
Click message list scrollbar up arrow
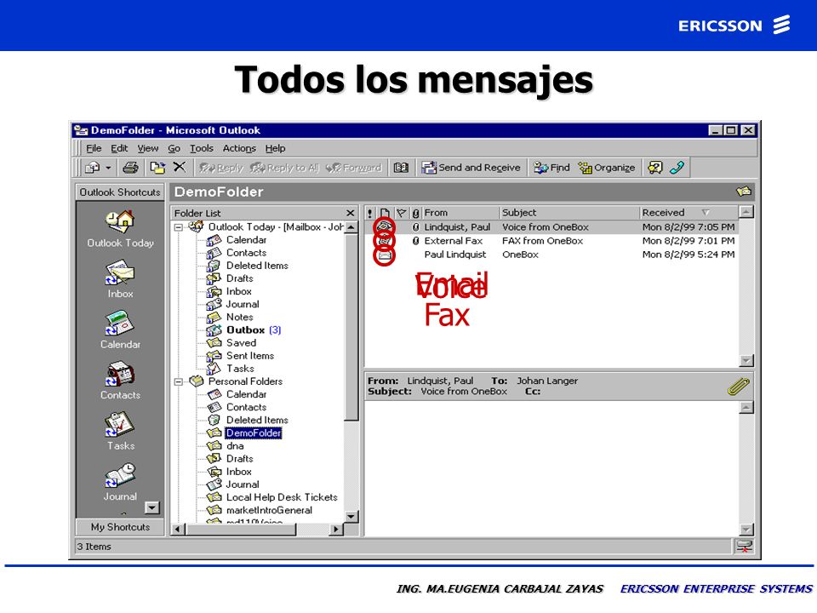click(746, 212)
